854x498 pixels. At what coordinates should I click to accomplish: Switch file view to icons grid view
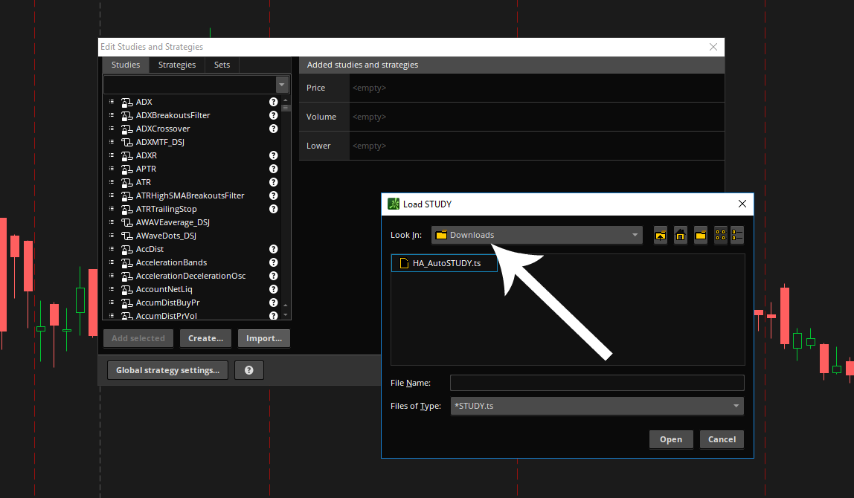pos(720,235)
